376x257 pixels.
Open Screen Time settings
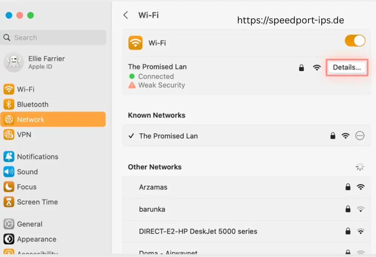pos(37,202)
